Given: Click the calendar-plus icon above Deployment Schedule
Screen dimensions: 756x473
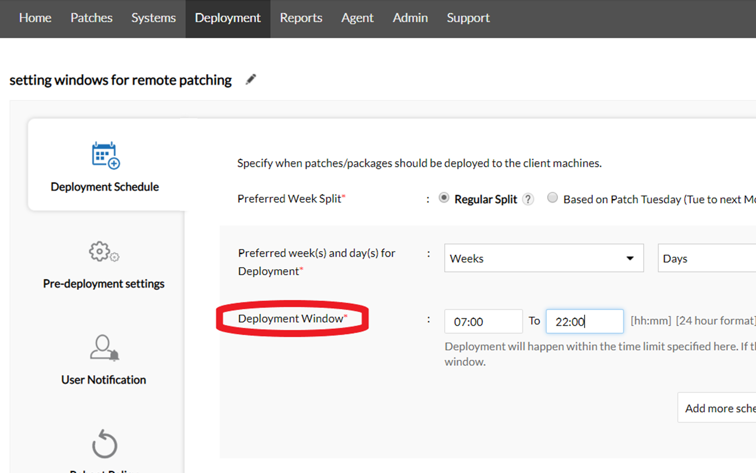Looking at the screenshot, I should tap(104, 155).
